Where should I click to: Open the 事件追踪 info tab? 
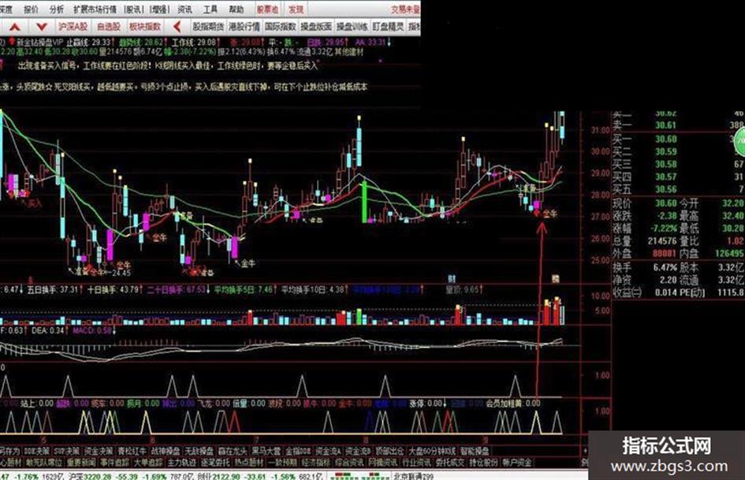(x=114, y=462)
